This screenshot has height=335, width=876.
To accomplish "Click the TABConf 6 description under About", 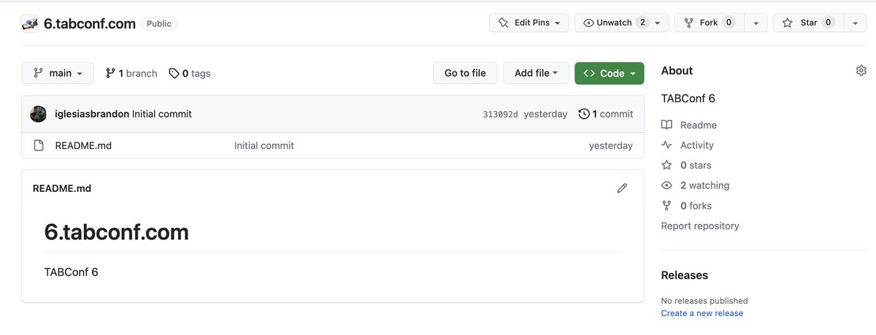I will point(688,99).
